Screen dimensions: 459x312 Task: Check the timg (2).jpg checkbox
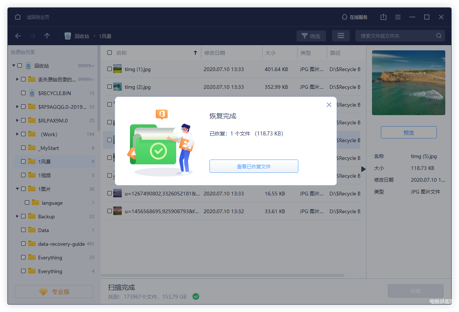click(110, 87)
